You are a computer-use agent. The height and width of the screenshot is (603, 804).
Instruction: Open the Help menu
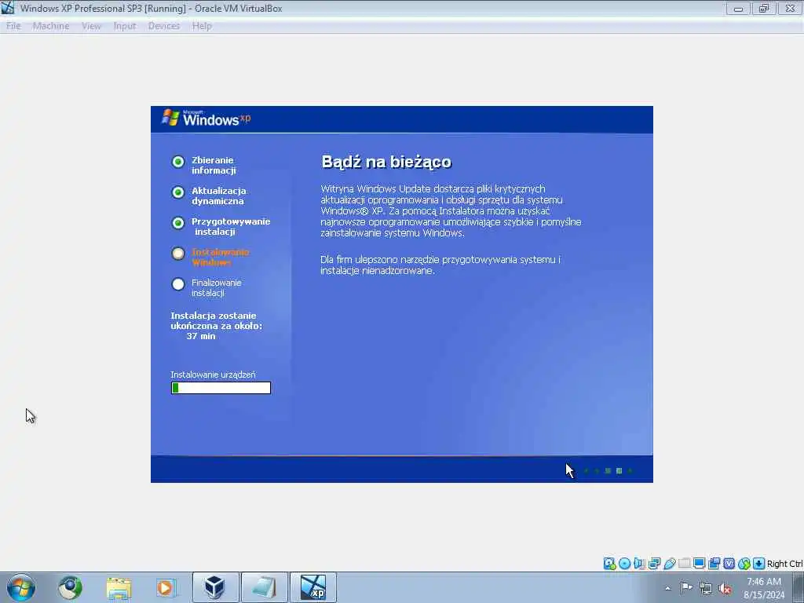202,26
